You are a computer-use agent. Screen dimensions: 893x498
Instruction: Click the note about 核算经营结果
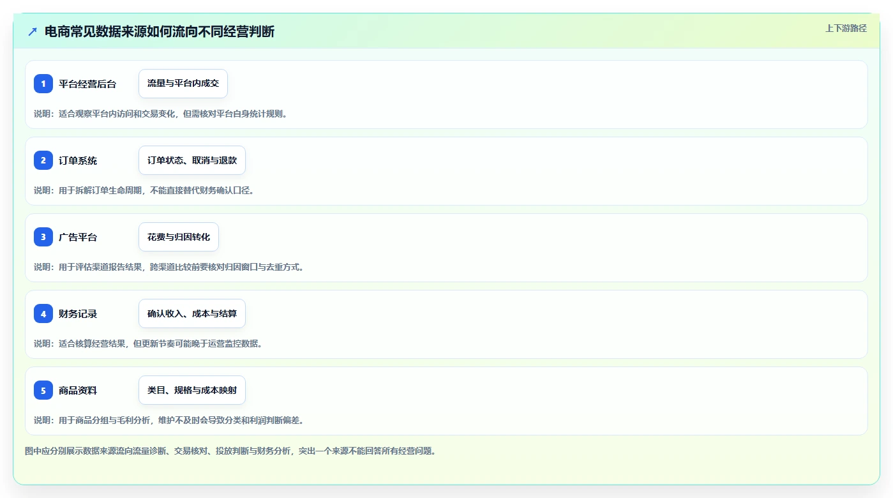point(150,343)
